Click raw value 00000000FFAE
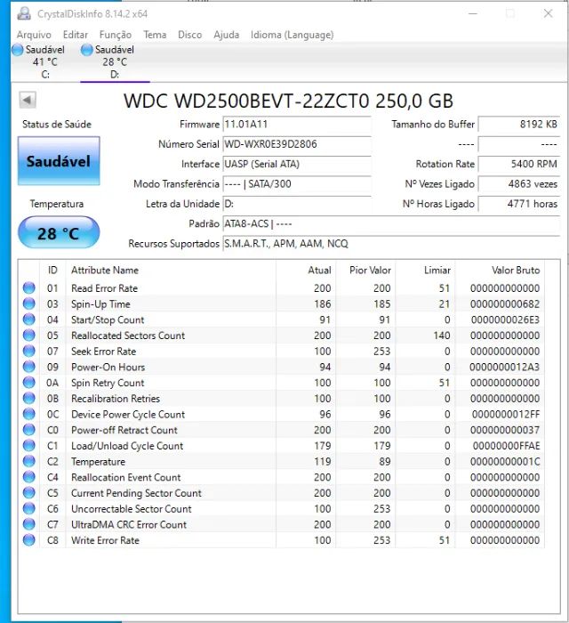 tap(506, 446)
